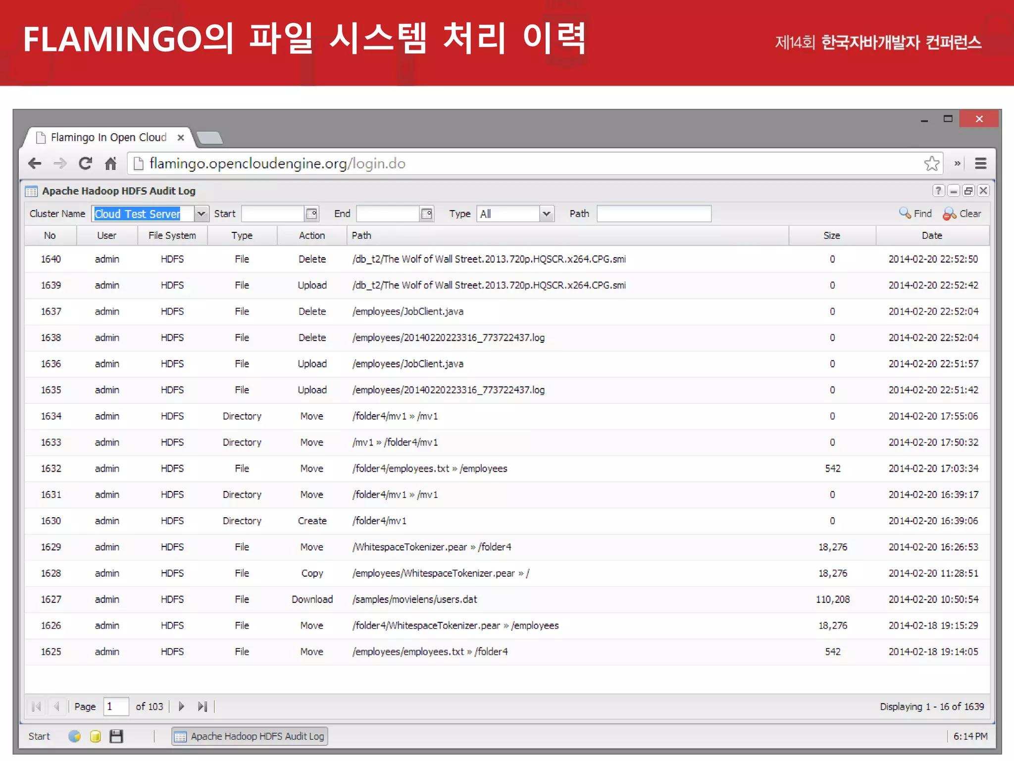Viewport: 1014px width, 761px height.
Task: Open the Start menu in Flamingo taskbar
Action: click(39, 737)
